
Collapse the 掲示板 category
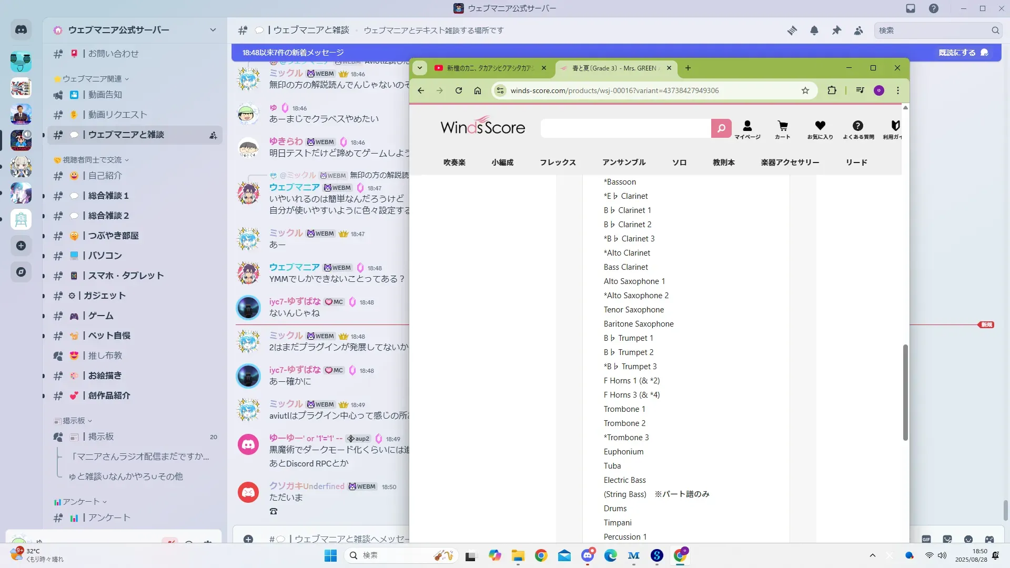click(x=74, y=421)
